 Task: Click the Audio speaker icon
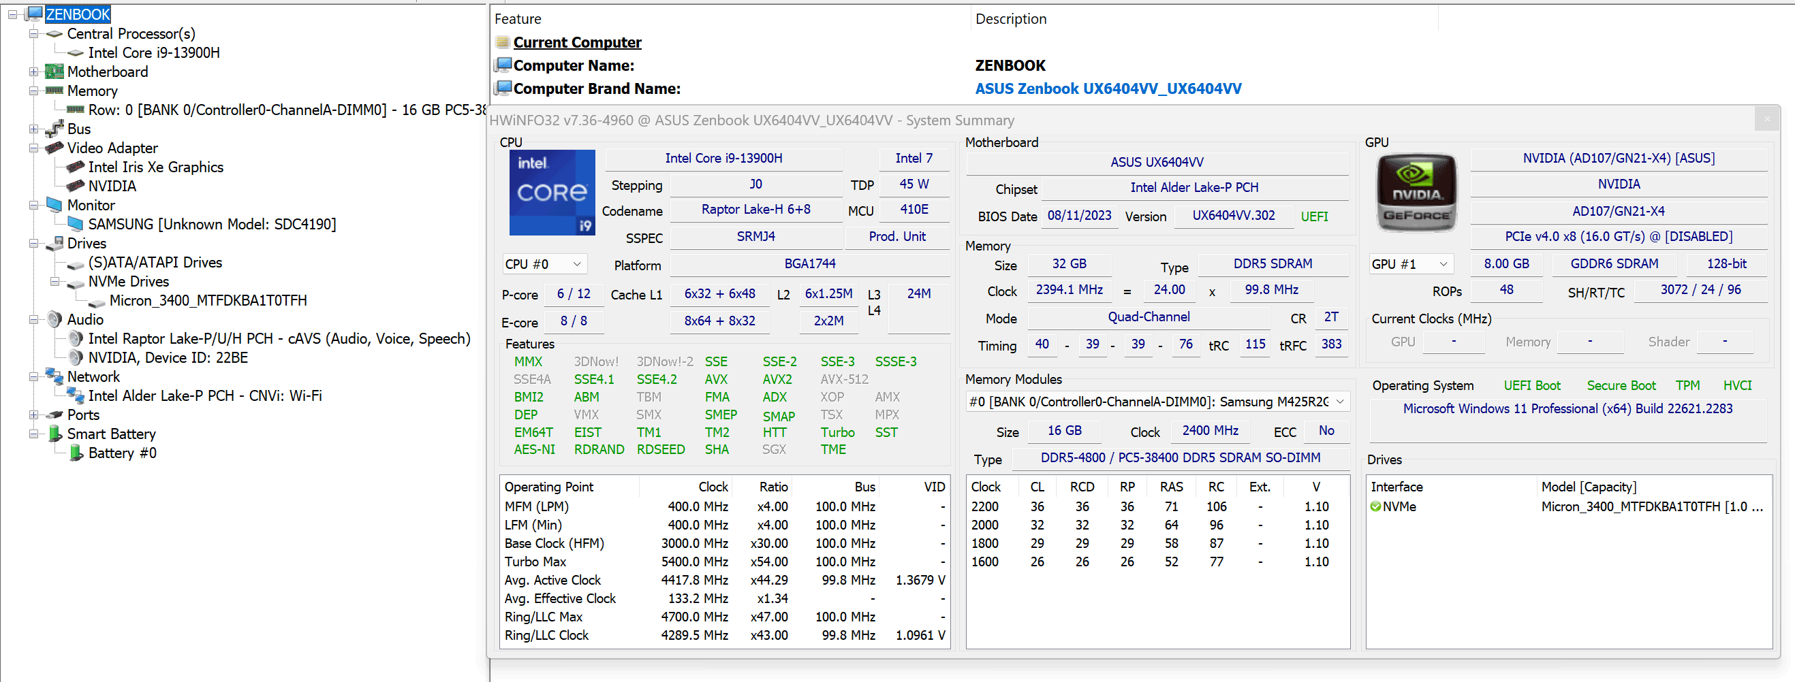[x=54, y=319]
